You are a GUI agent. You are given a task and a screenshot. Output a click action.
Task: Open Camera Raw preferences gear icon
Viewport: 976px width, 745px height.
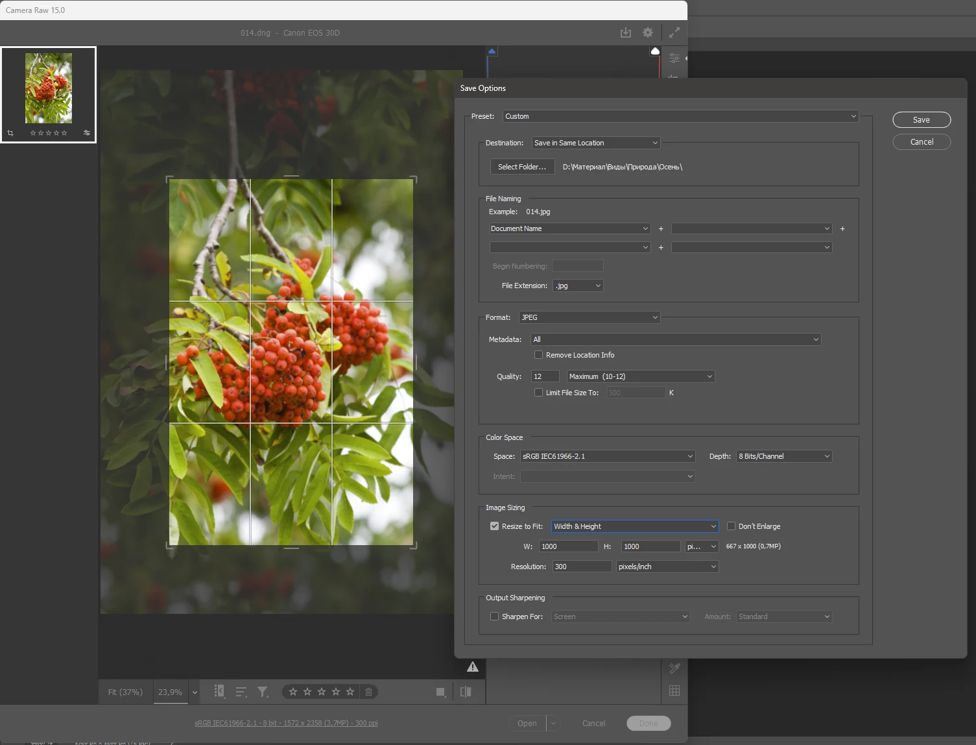click(648, 32)
